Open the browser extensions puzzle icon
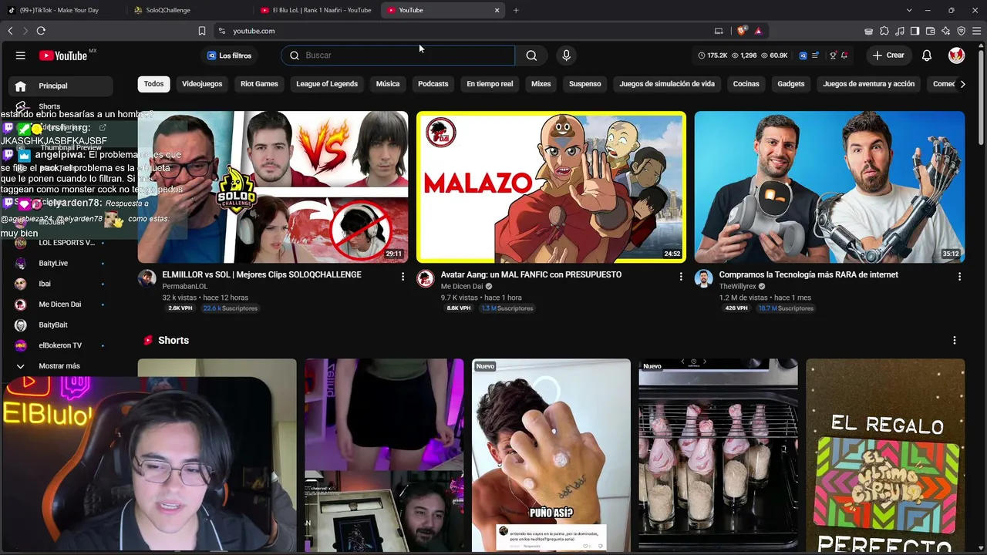This screenshot has height=555, width=987. [884, 31]
